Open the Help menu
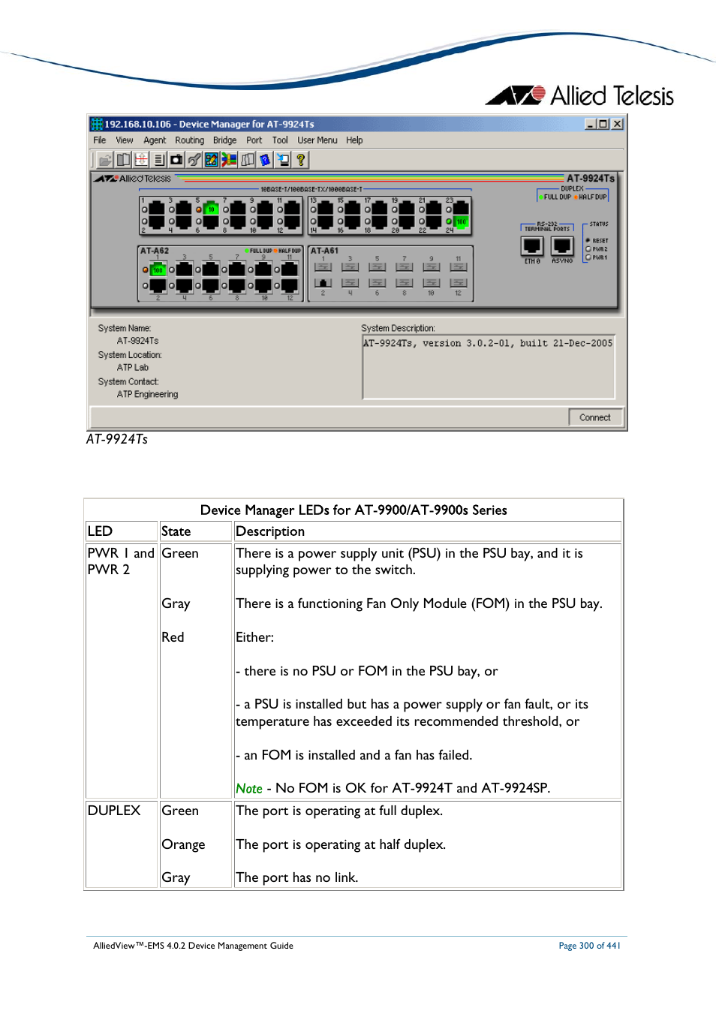 (354, 140)
